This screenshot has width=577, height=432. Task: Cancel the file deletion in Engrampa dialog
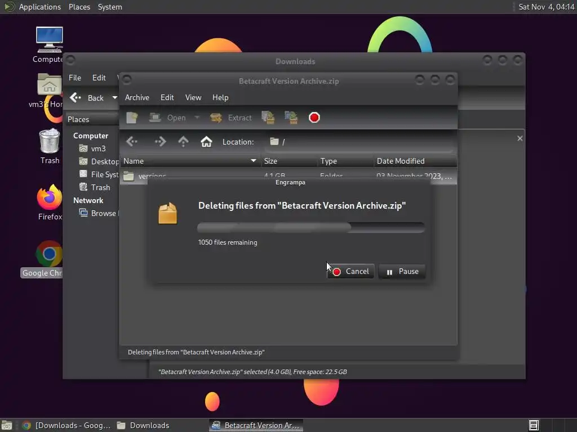(x=350, y=272)
